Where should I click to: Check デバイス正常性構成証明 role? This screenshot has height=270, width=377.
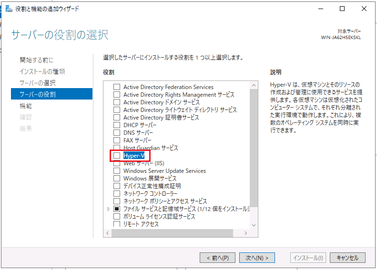117,186
